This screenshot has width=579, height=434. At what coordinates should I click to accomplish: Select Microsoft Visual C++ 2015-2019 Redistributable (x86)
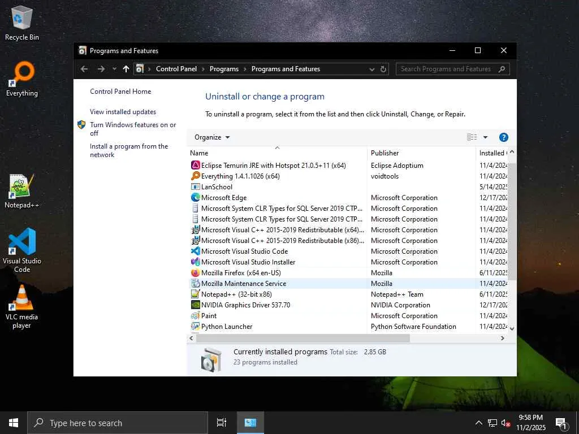349,241
